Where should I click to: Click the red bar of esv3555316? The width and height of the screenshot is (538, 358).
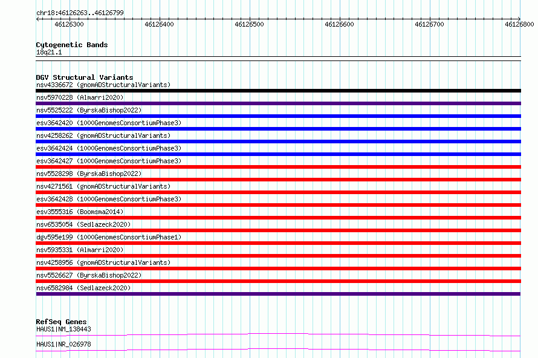[x=278, y=218]
